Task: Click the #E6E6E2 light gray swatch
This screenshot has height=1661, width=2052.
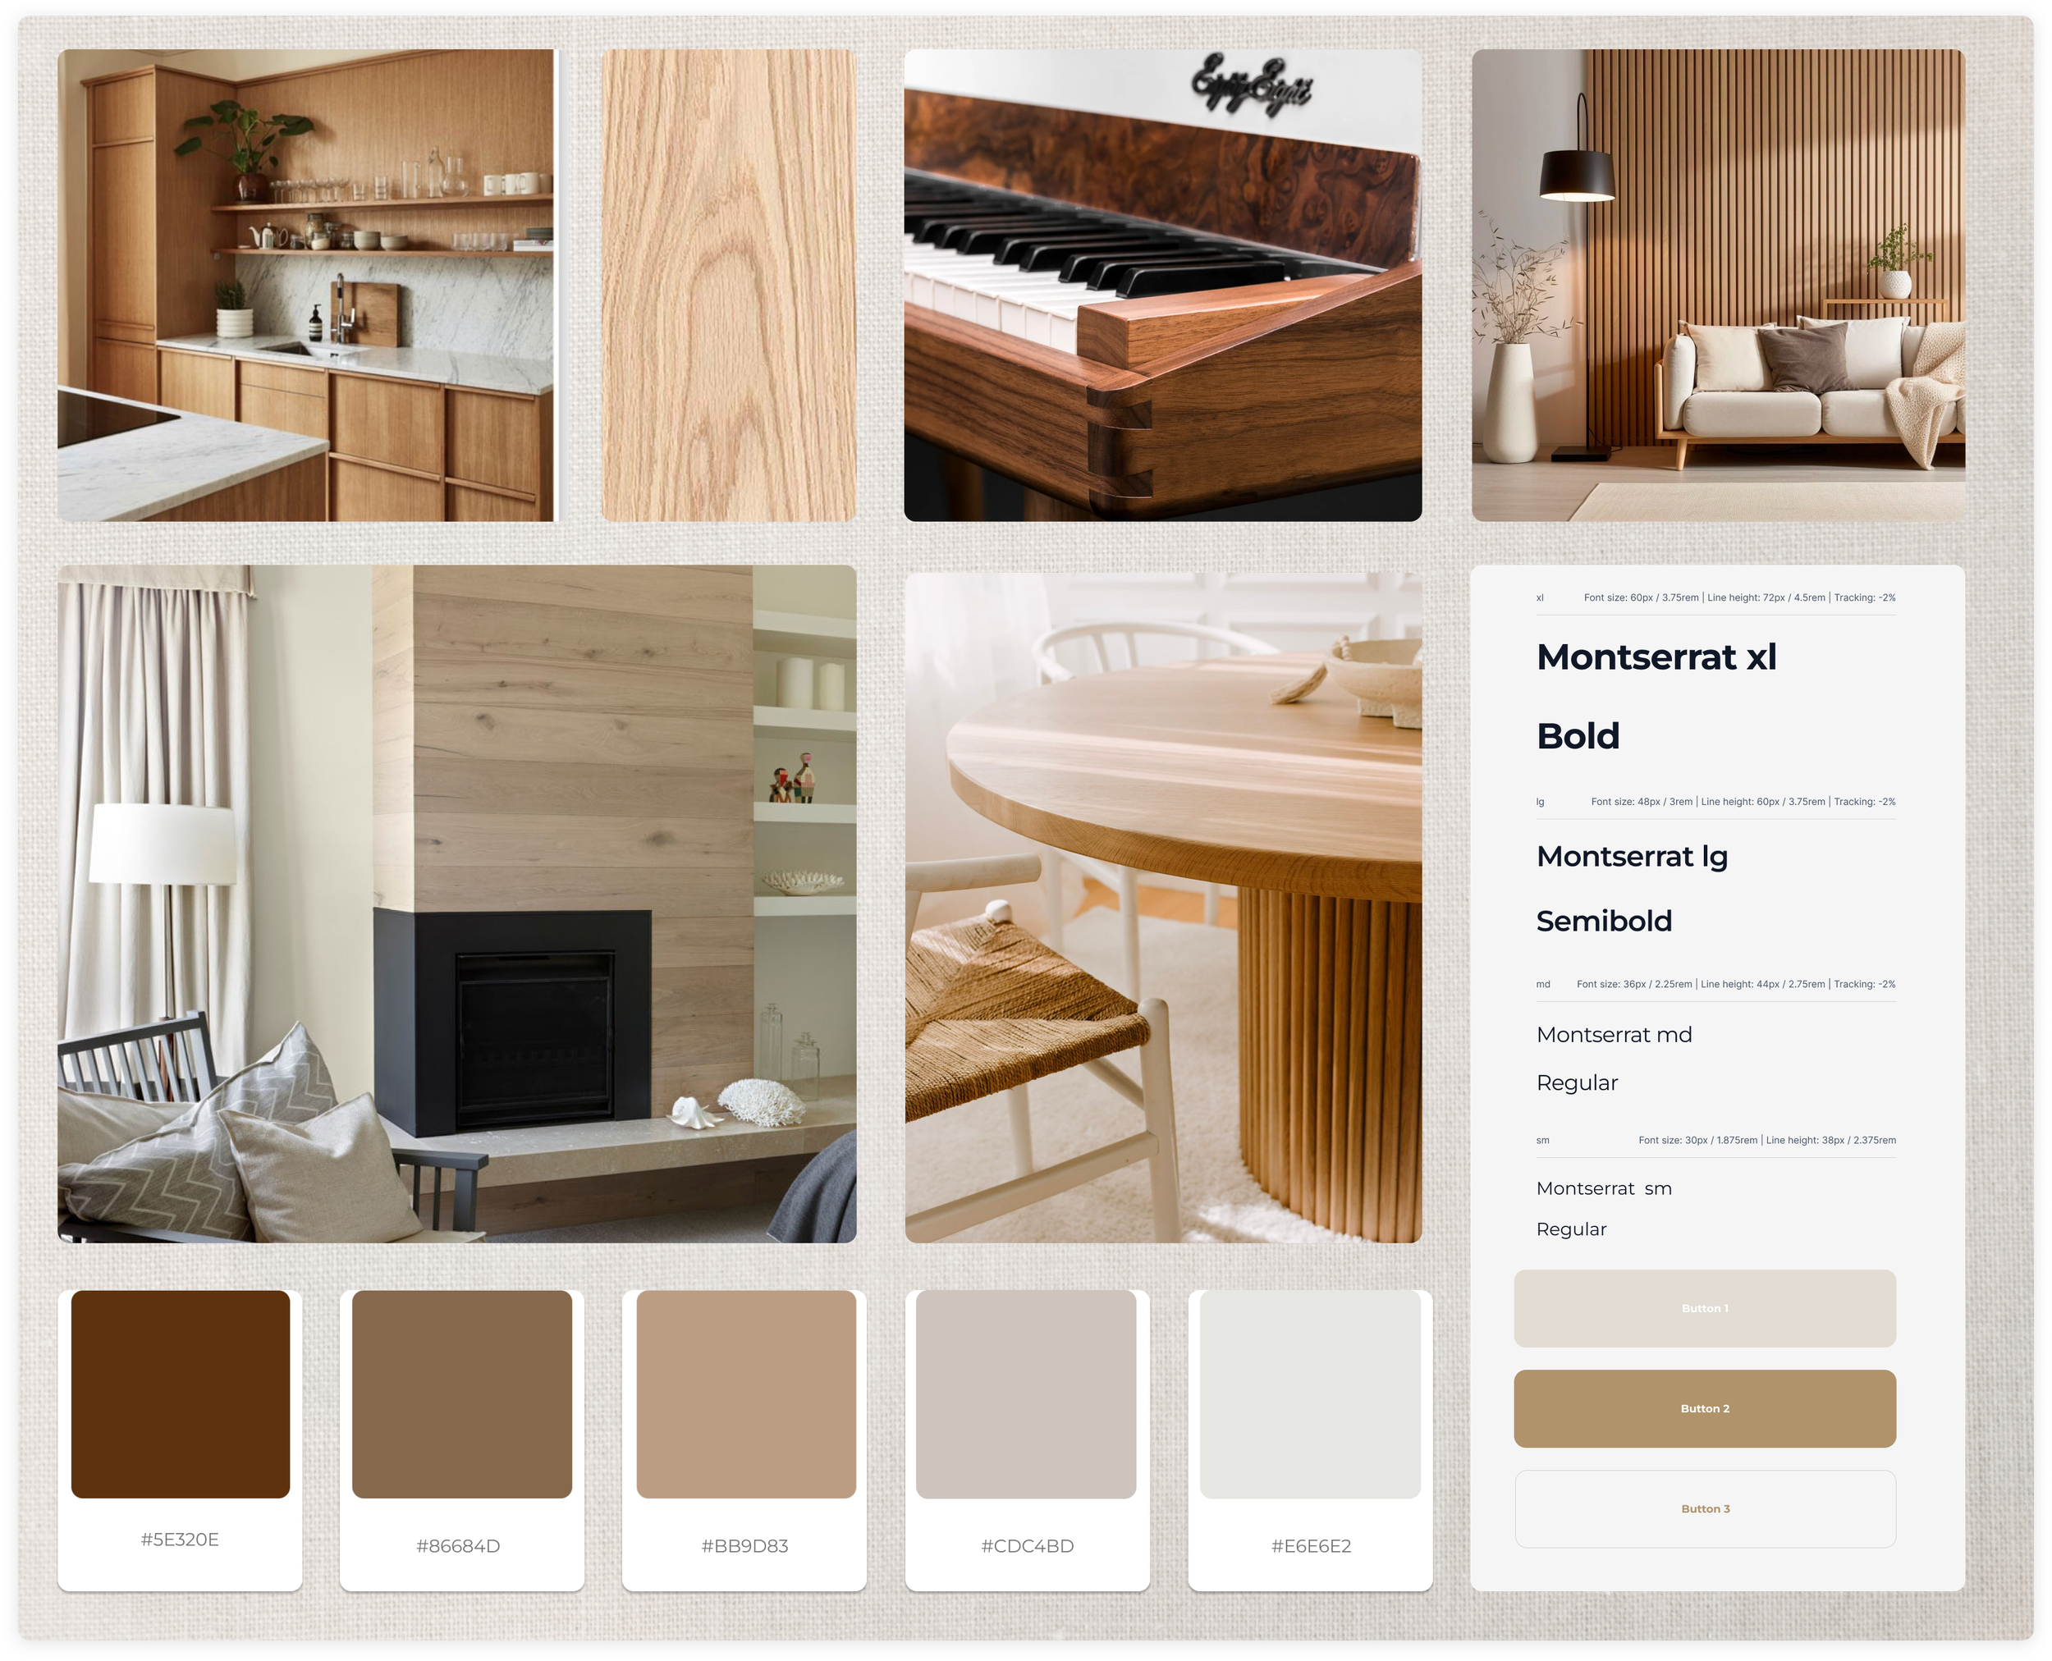Action: click(x=1309, y=1394)
